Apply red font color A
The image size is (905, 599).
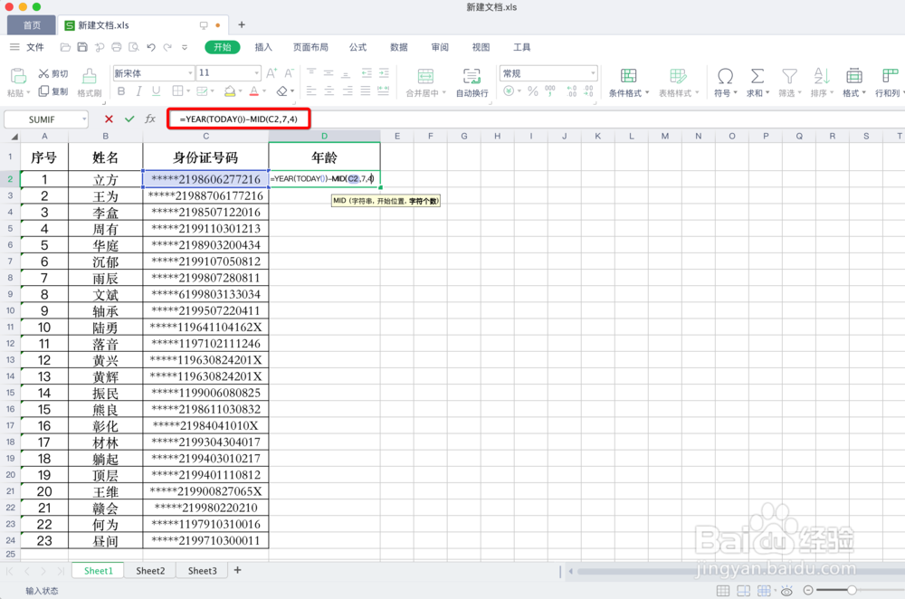pos(254,91)
